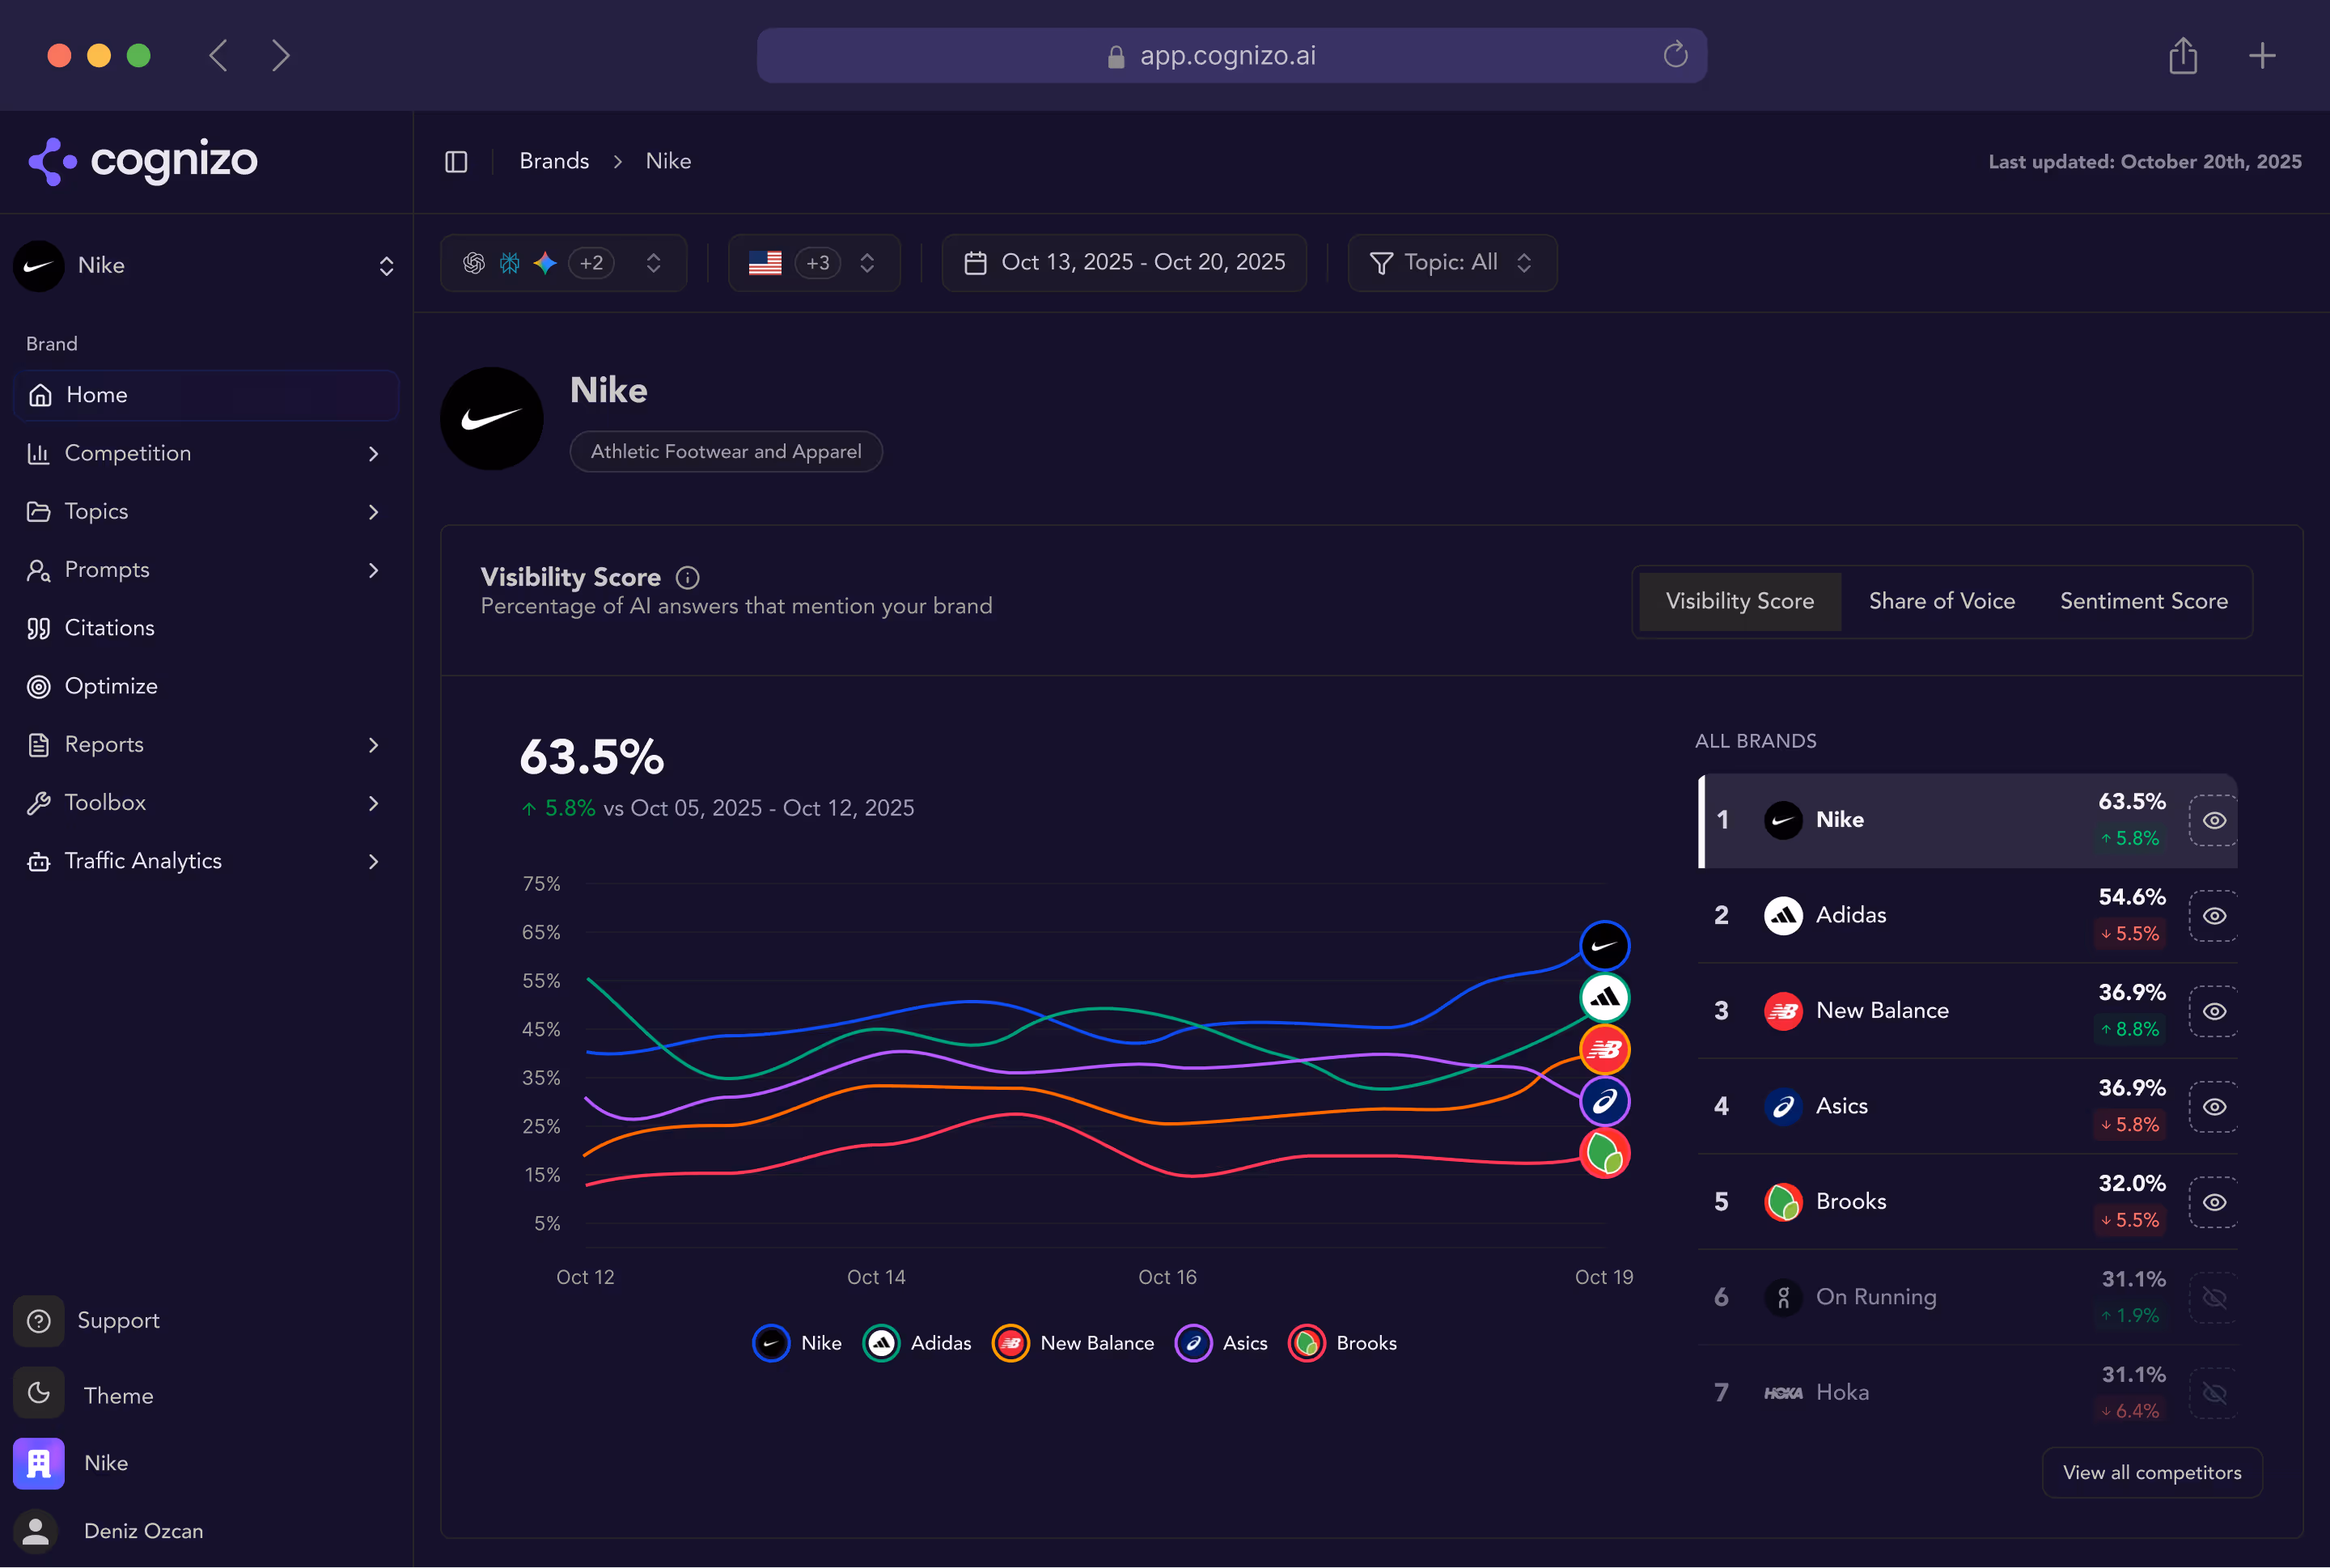Click View all competitors button
This screenshot has width=2330, height=1568.
[x=2151, y=1472]
